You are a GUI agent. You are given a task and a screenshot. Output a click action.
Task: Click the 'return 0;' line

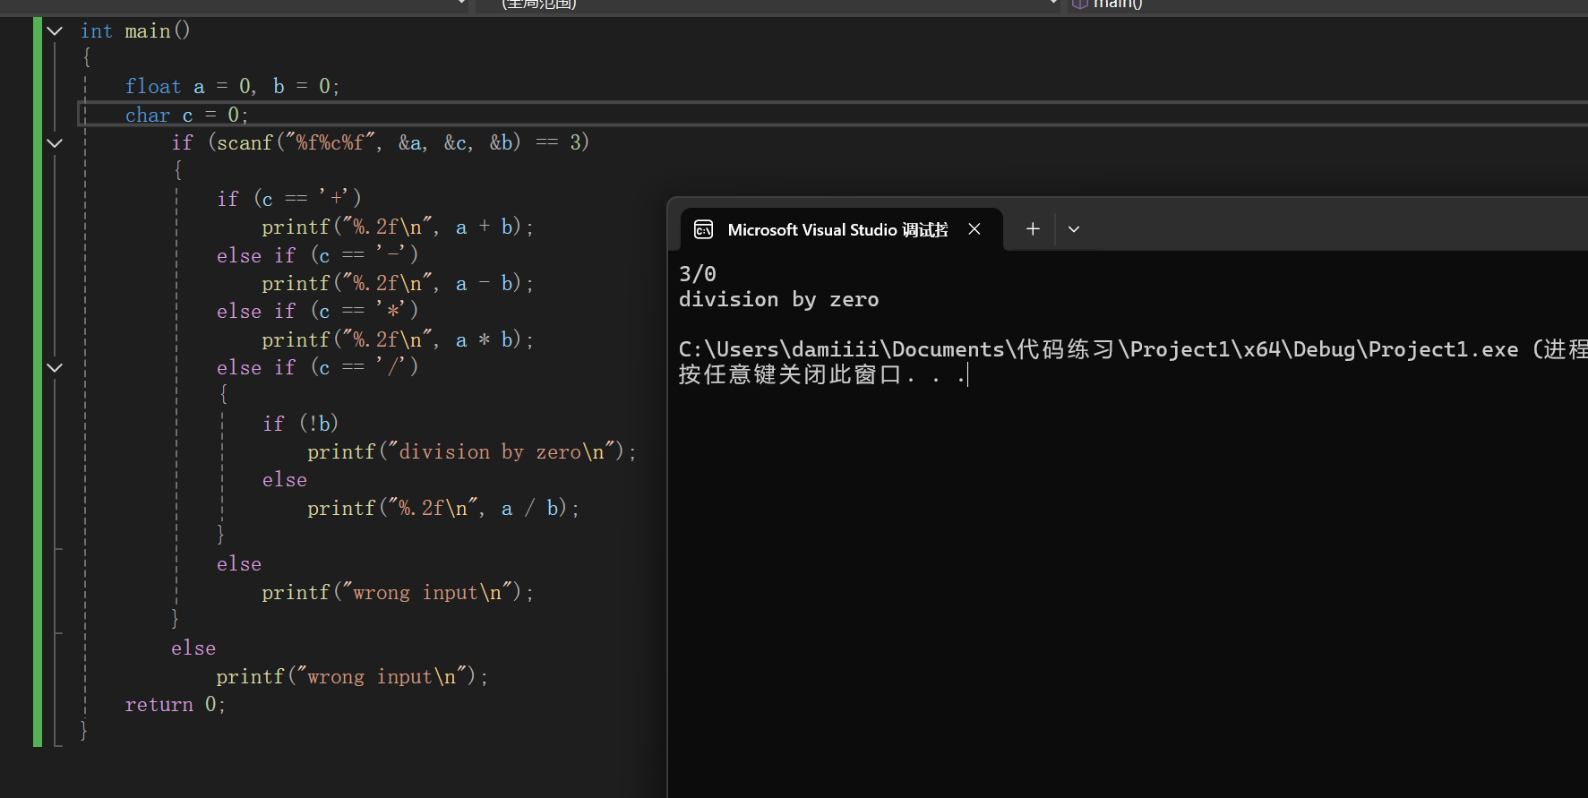coord(176,704)
